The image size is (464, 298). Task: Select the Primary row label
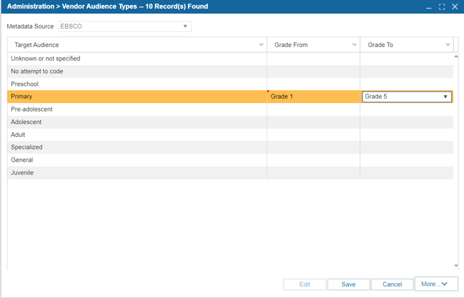click(x=21, y=97)
